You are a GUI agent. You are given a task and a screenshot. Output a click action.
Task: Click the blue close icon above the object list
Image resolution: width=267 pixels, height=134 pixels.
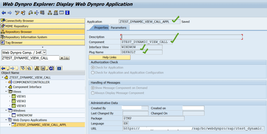pyautogui.click(x=59, y=68)
